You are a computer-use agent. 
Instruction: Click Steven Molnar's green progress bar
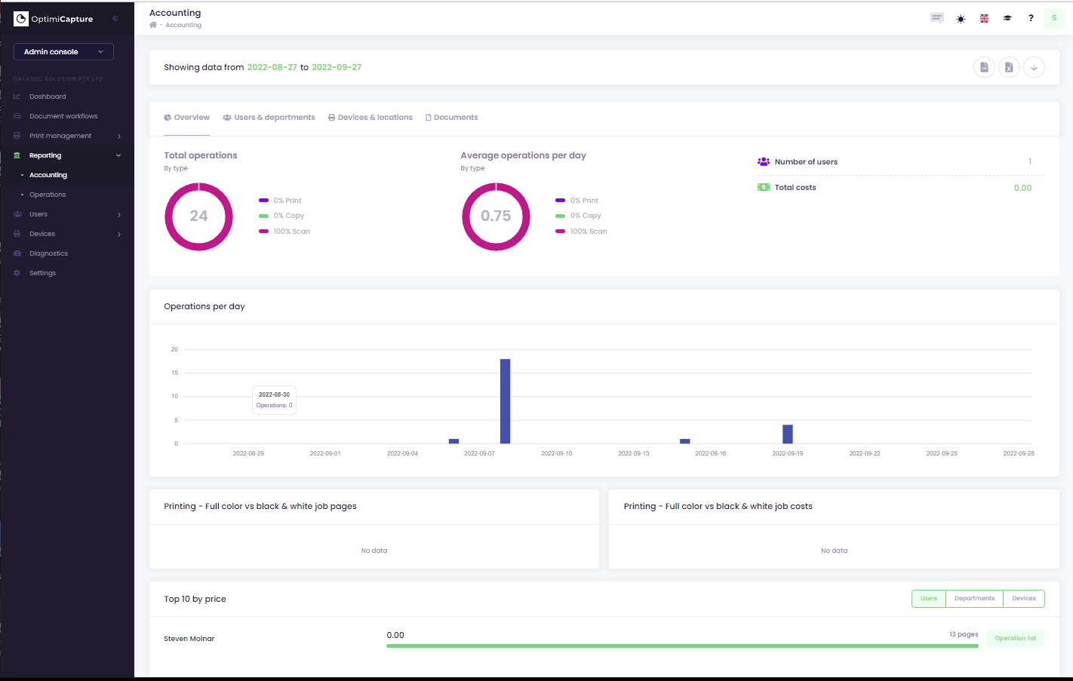pyautogui.click(x=682, y=646)
